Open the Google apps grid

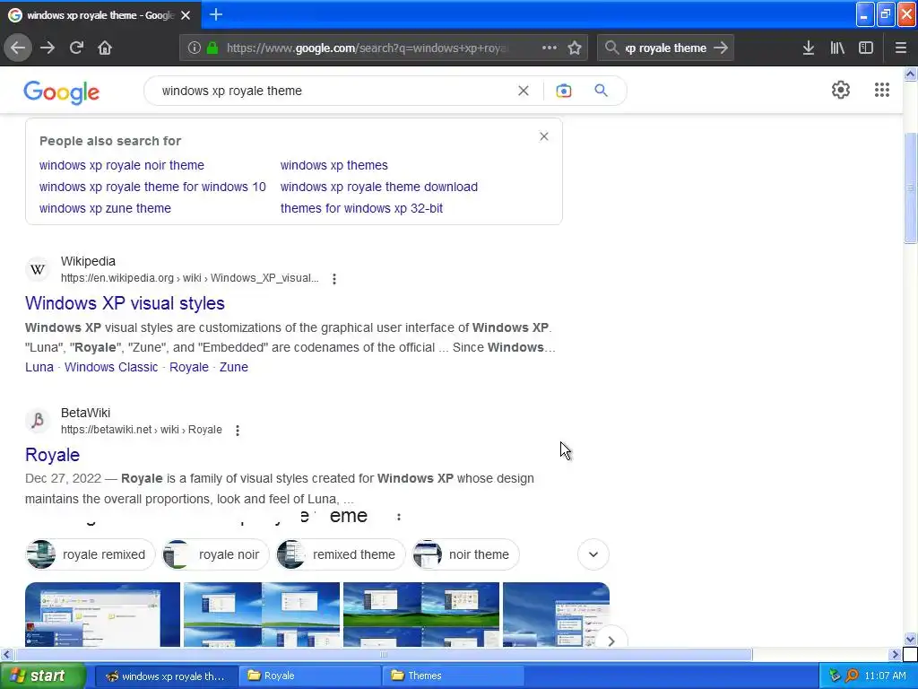tap(882, 90)
